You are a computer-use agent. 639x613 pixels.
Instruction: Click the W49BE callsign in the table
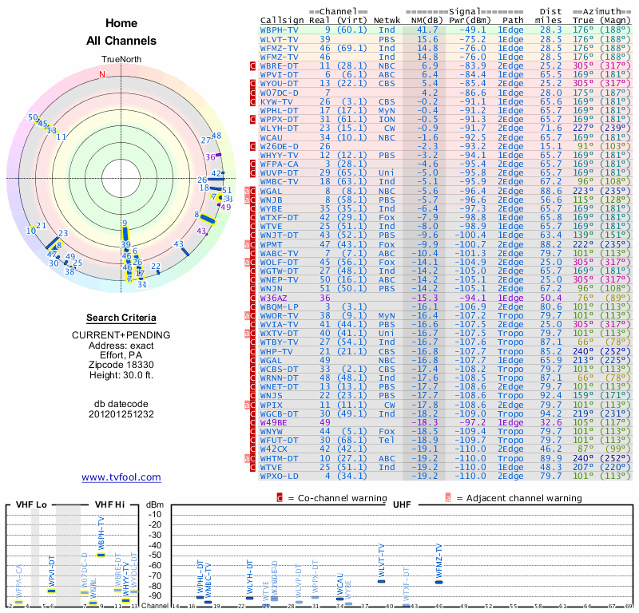pos(279,422)
